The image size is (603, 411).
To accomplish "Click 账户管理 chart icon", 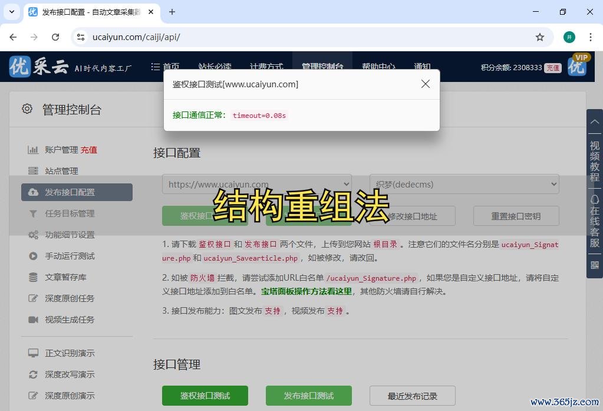I will pos(33,150).
